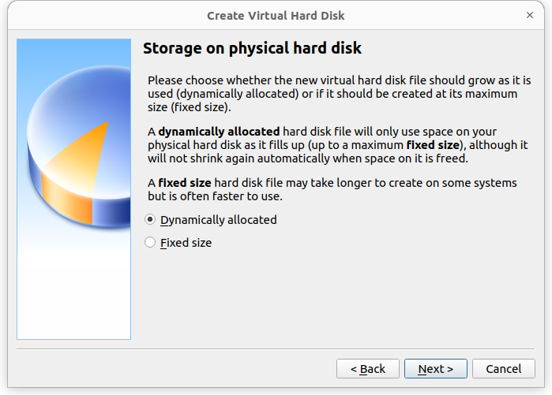This screenshot has width=552, height=395.
Task: Close the Create Virtual Hard Disk dialog
Action: pyautogui.click(x=528, y=16)
